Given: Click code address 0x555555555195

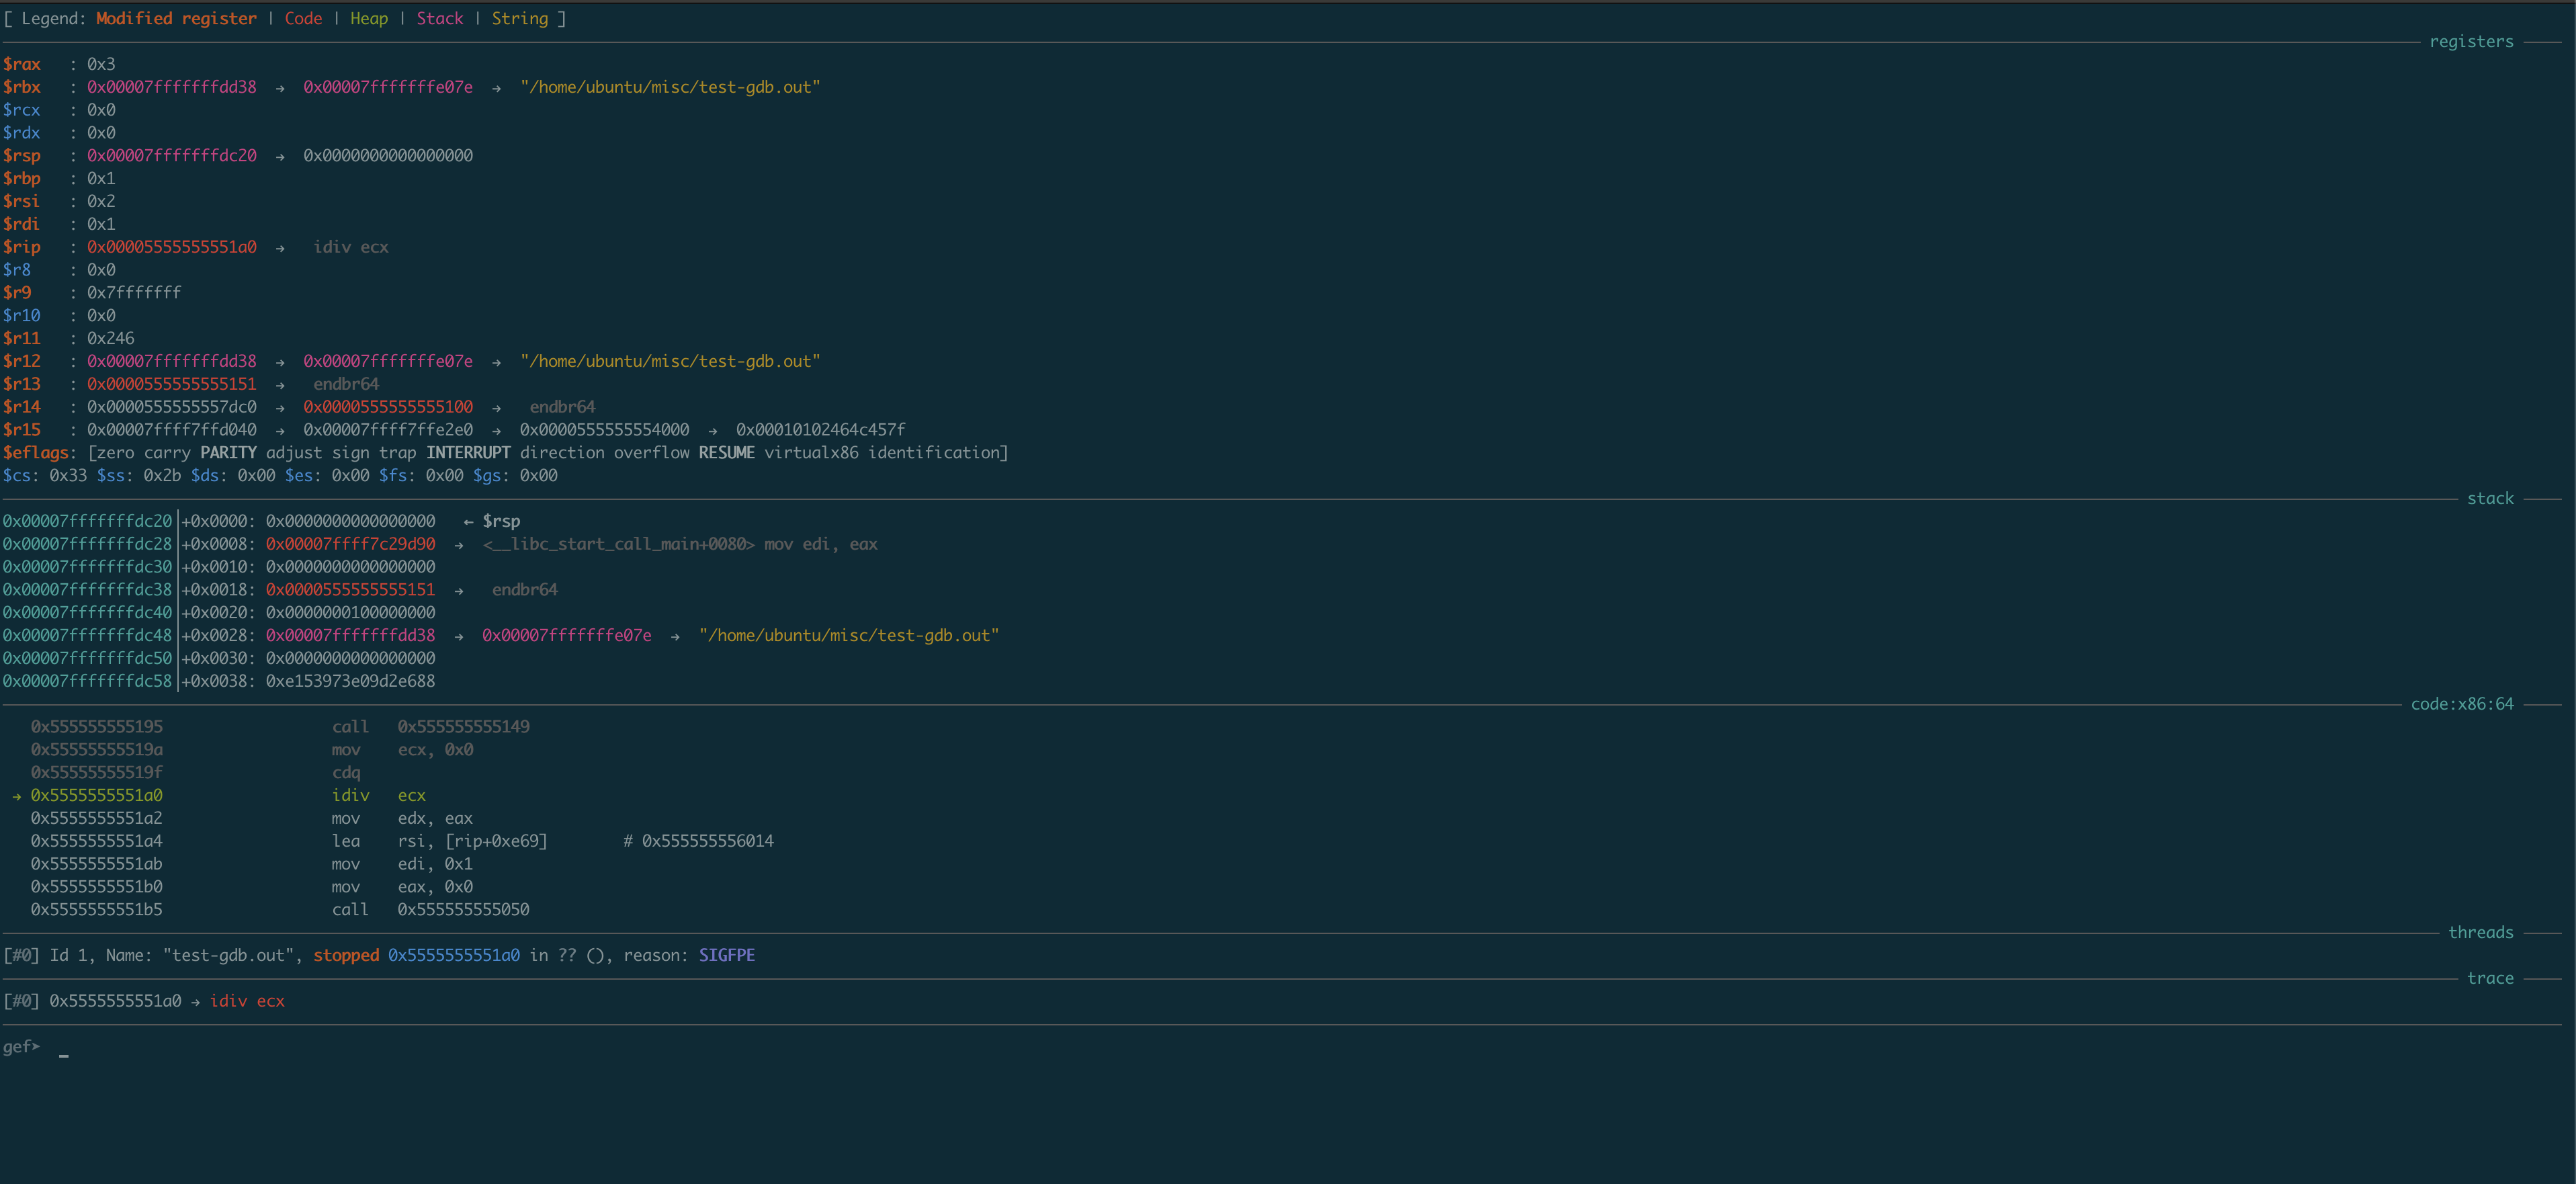Looking at the screenshot, I should [x=96, y=727].
